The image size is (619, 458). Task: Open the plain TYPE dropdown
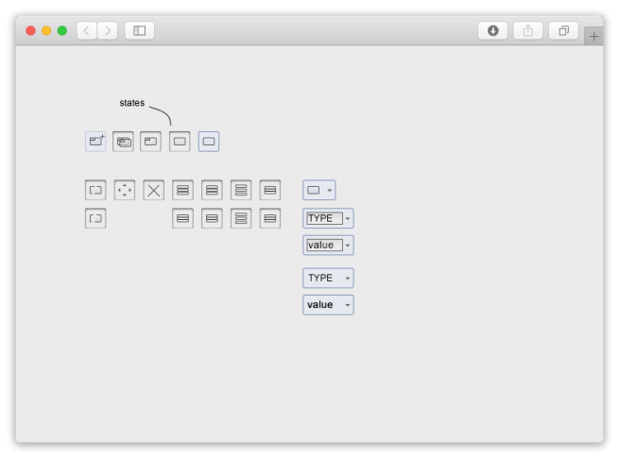(328, 278)
